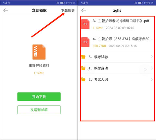Expand 1、教材变动 folder via chevron
The height and width of the screenshot is (140, 156).
152,68
